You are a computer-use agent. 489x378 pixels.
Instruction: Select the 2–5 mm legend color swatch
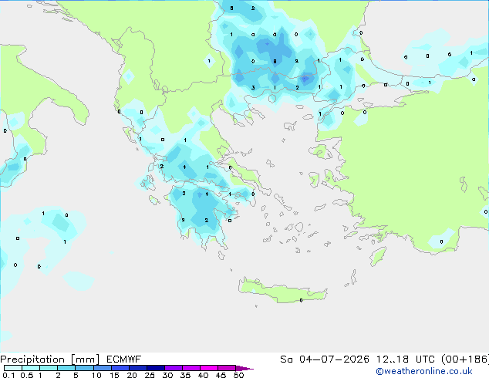[x=66, y=368]
